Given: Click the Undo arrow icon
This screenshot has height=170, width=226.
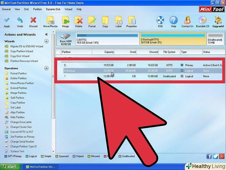Looking at the screenshot, I should click(x=20, y=20).
